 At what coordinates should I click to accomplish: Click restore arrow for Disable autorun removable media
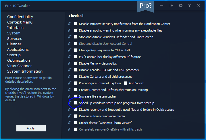(70, 116)
